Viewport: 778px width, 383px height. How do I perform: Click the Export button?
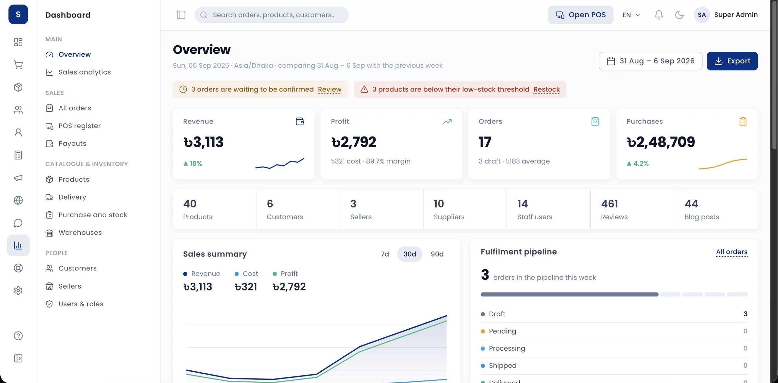732,61
